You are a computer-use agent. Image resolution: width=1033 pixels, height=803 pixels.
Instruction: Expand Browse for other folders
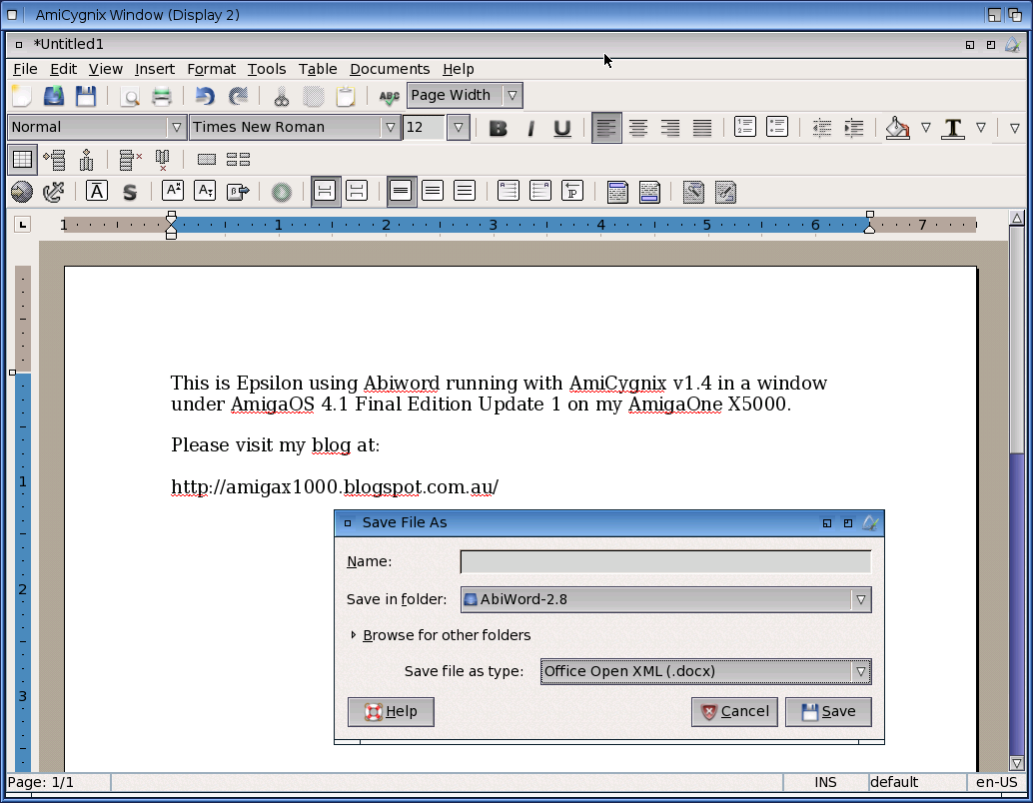pyautogui.click(x=441, y=635)
